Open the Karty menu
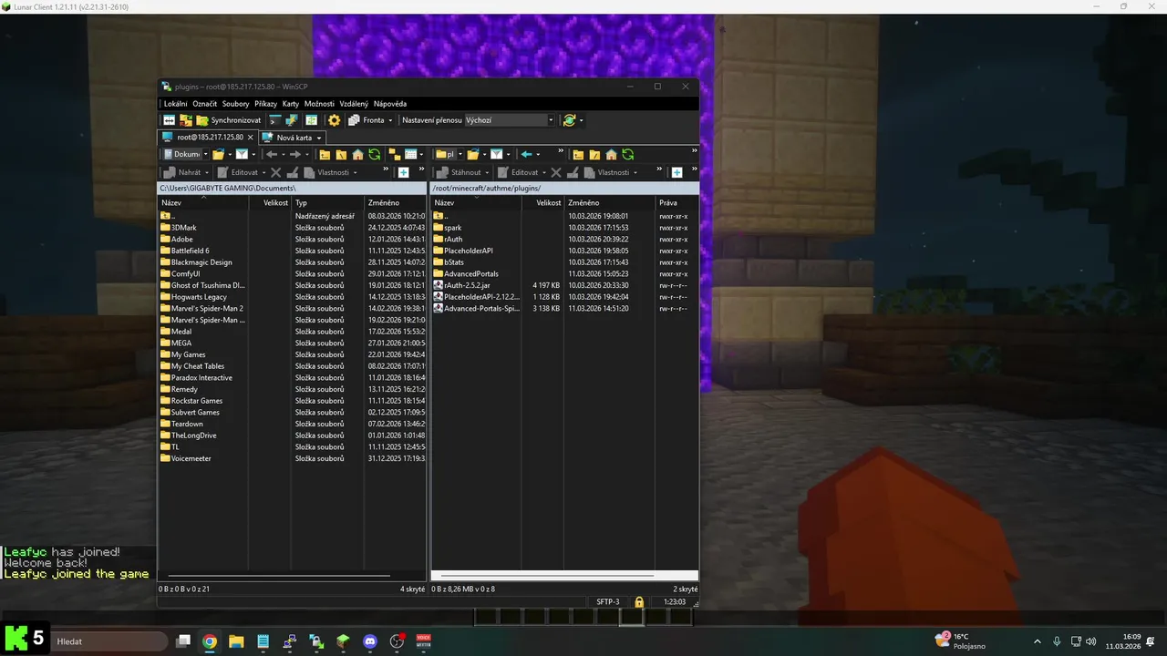The image size is (1167, 656). 291,104
